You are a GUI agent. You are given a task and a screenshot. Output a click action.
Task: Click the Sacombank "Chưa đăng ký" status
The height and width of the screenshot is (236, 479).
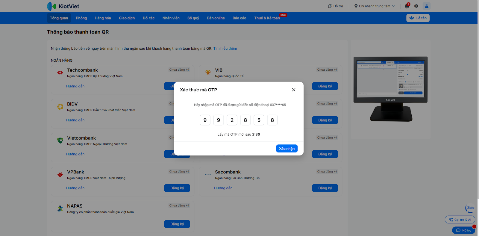[x=327, y=172]
